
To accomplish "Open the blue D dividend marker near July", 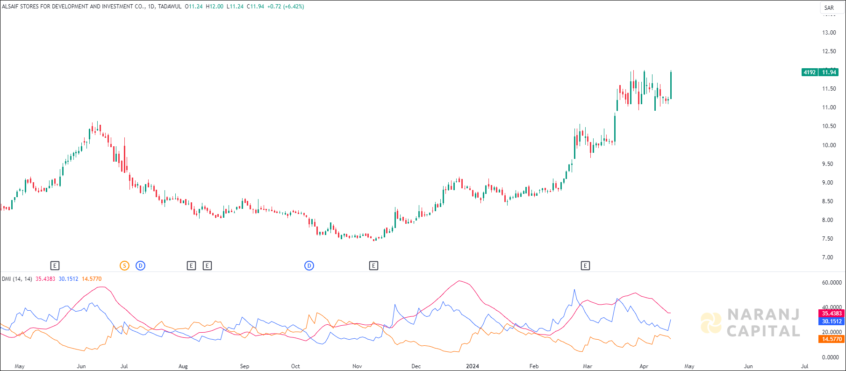I will pos(141,266).
